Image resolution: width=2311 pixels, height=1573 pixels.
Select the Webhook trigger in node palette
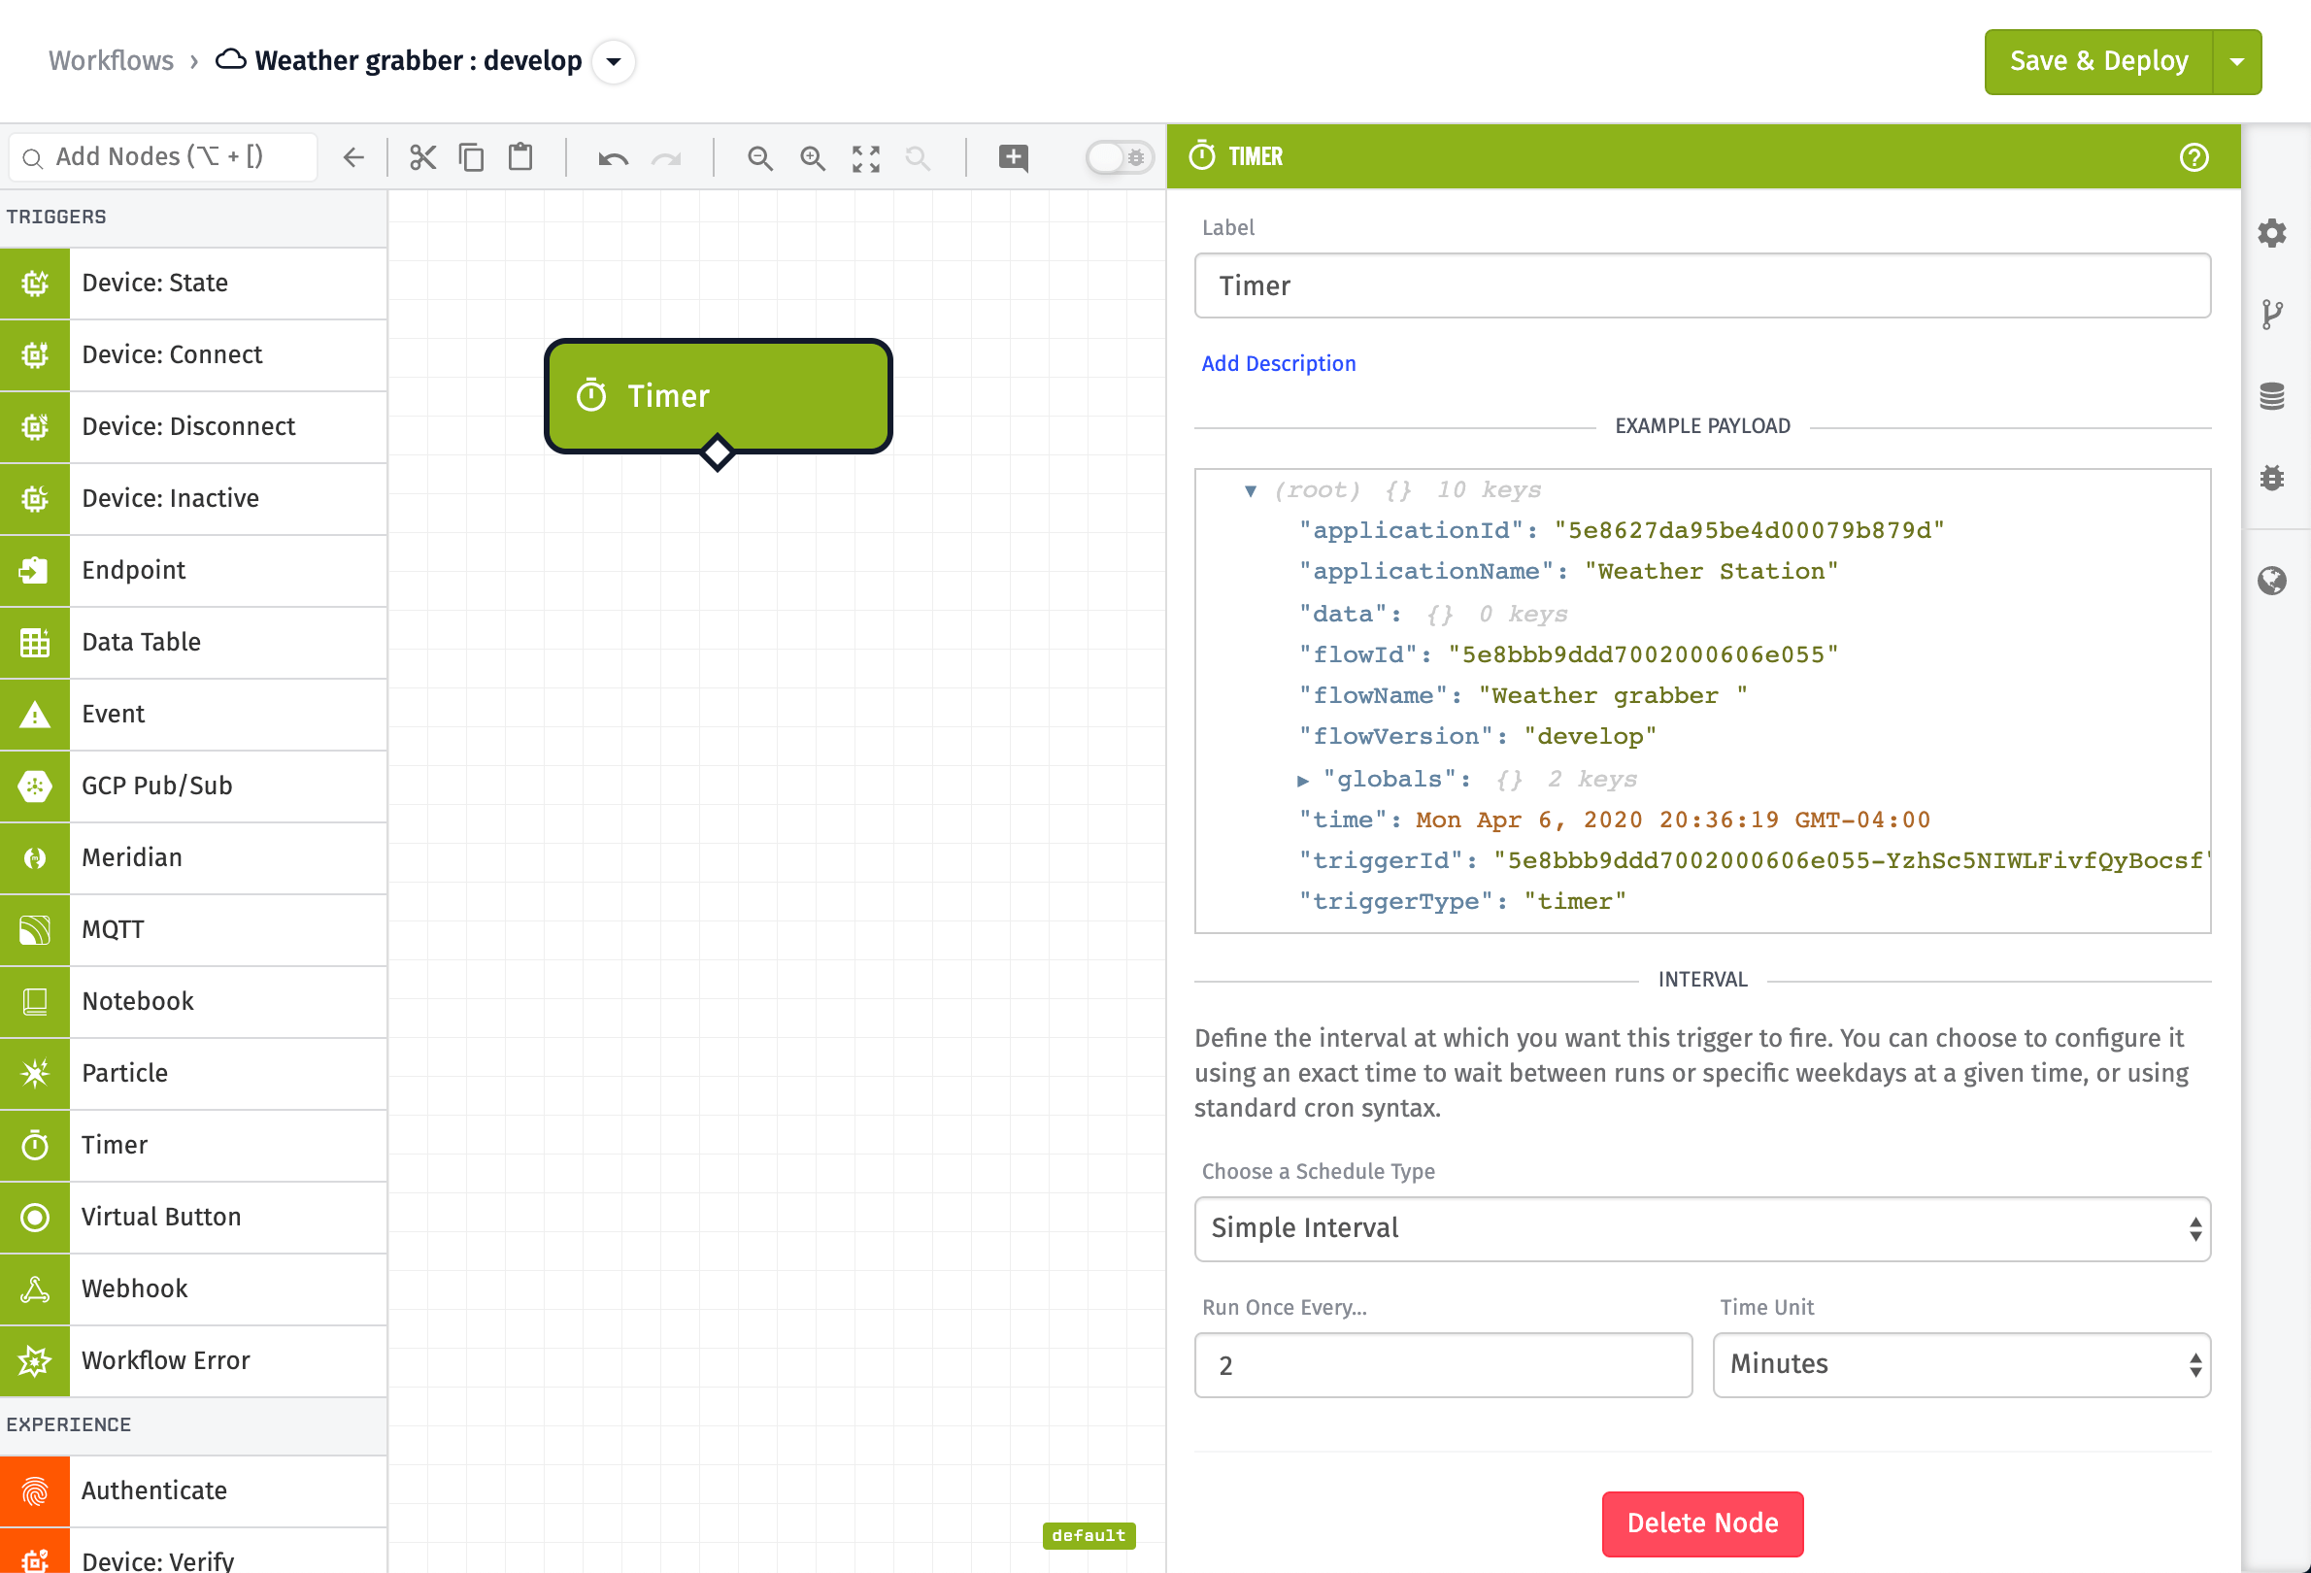(193, 1289)
